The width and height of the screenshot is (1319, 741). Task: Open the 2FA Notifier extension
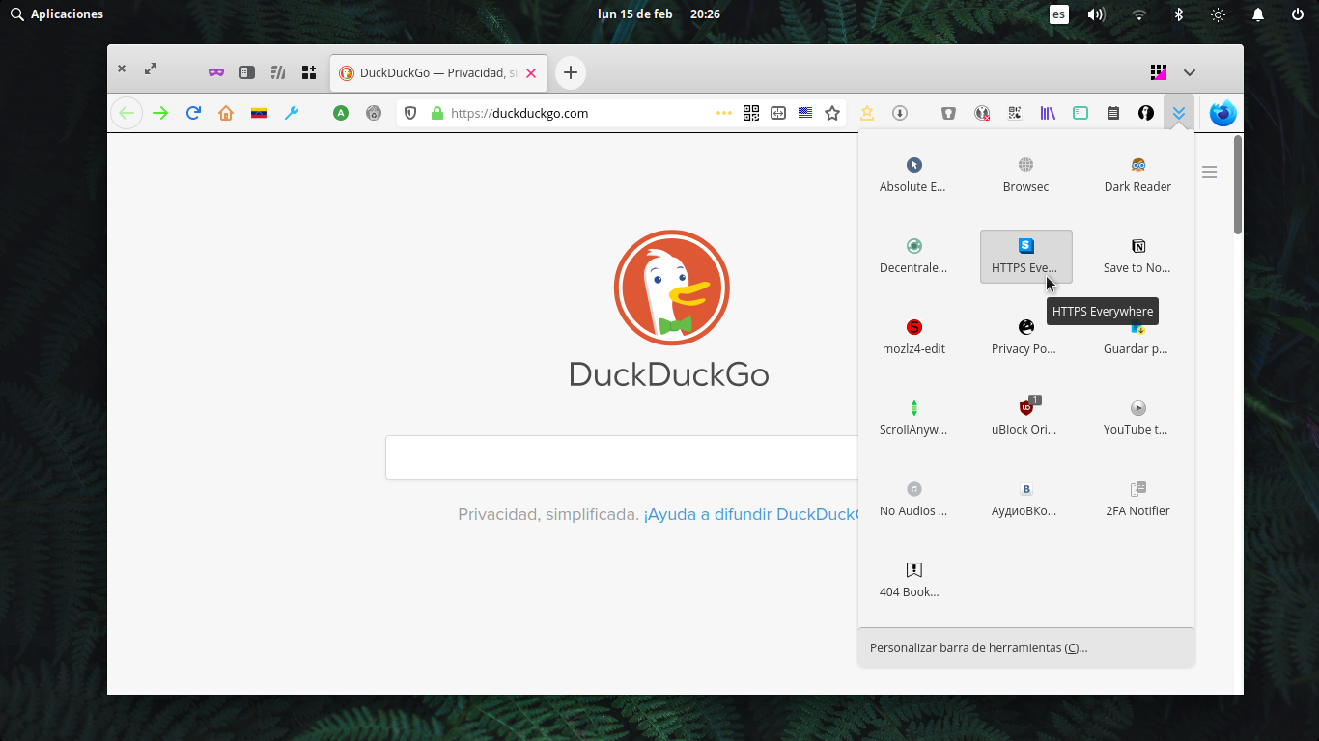click(x=1137, y=500)
